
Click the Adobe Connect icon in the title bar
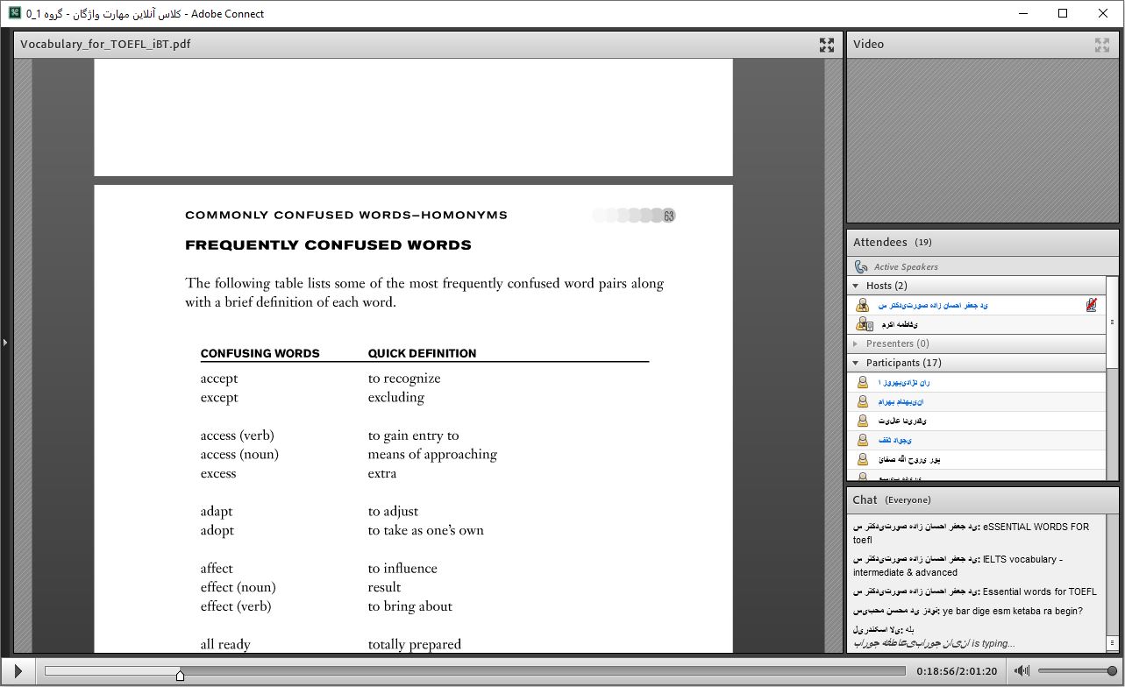point(15,13)
